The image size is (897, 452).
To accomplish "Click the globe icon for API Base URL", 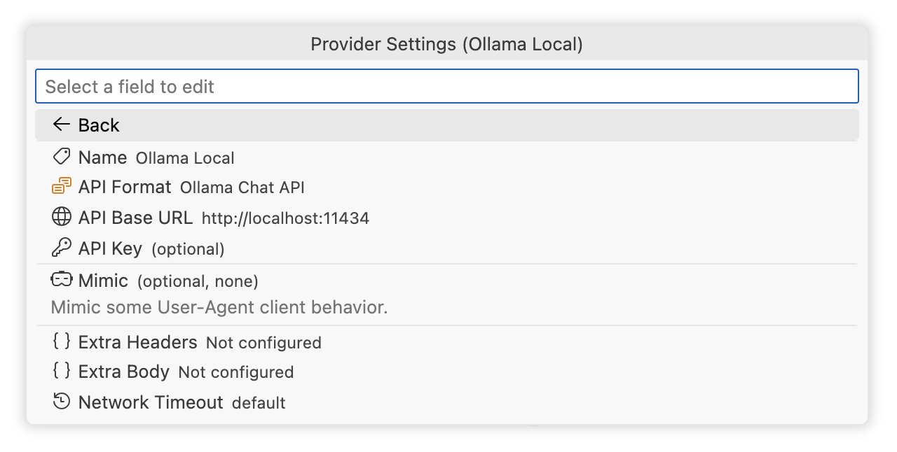I will click(x=62, y=218).
